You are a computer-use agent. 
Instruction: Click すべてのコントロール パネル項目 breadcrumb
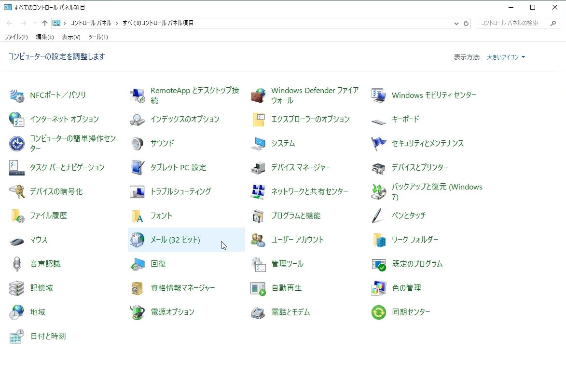point(158,23)
